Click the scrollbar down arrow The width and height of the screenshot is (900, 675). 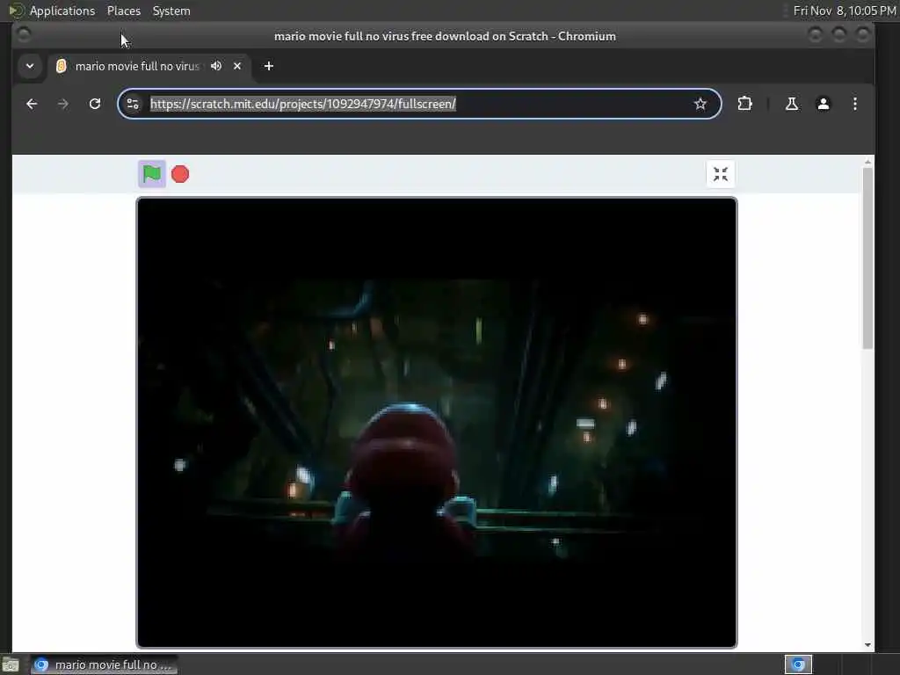(867, 644)
